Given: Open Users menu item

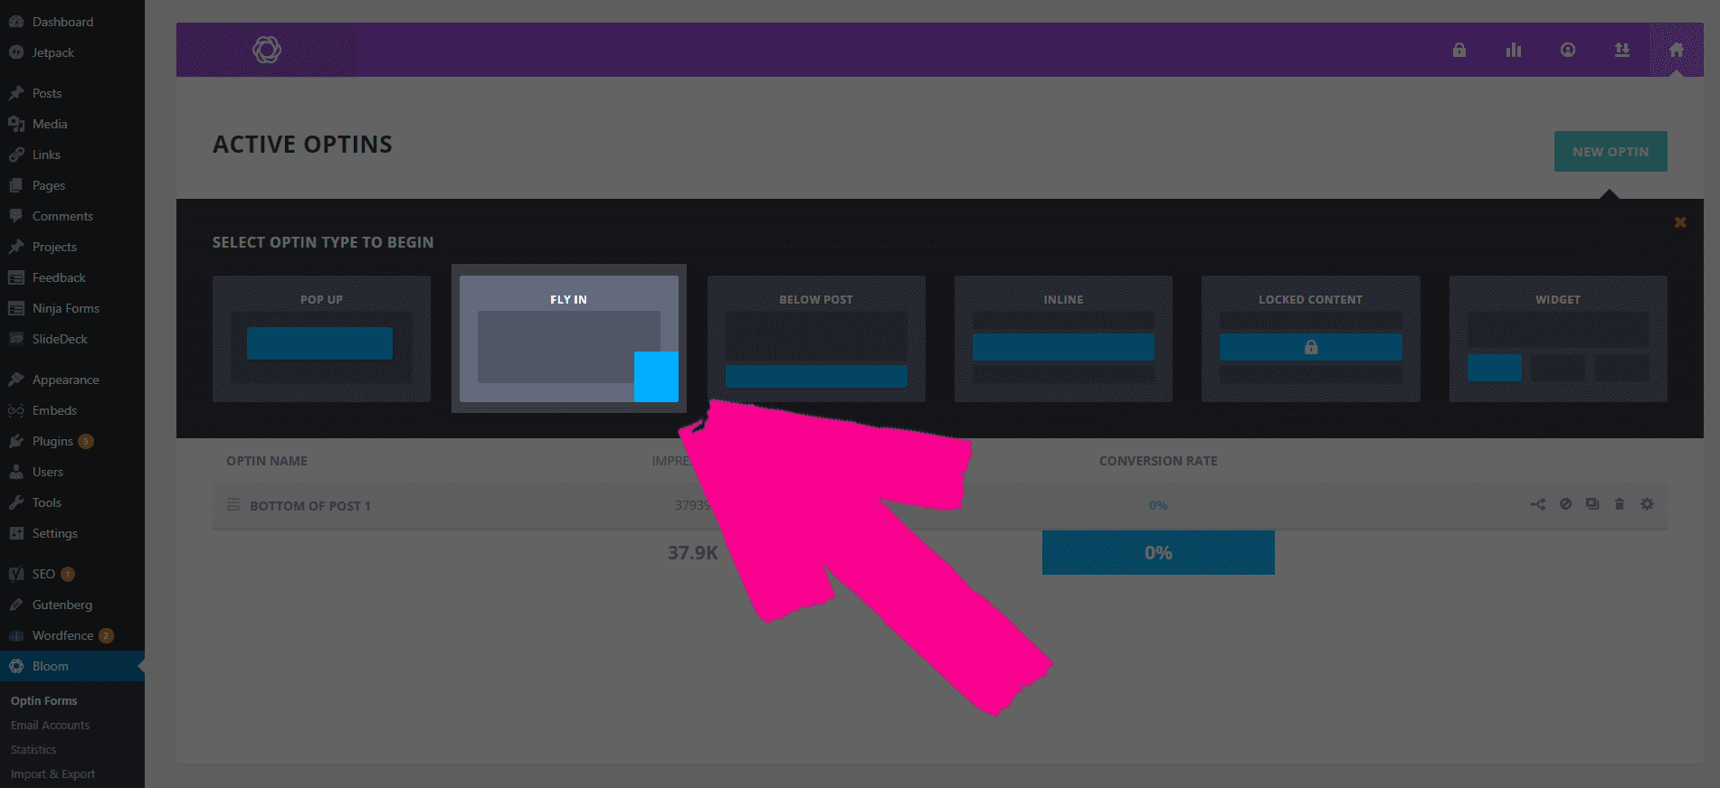Looking at the screenshot, I should click(x=72, y=472).
